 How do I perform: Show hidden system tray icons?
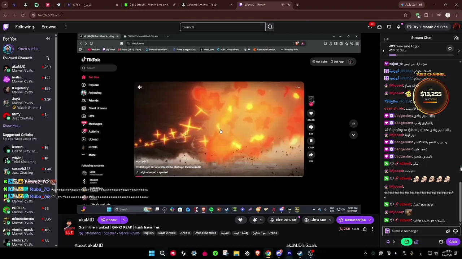365,253
